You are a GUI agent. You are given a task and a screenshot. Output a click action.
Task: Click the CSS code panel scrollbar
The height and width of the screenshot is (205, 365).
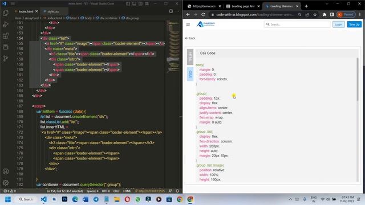[358, 79]
